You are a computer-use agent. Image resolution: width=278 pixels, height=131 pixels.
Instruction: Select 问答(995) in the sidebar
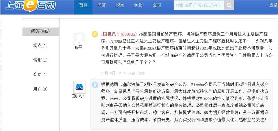41,31
